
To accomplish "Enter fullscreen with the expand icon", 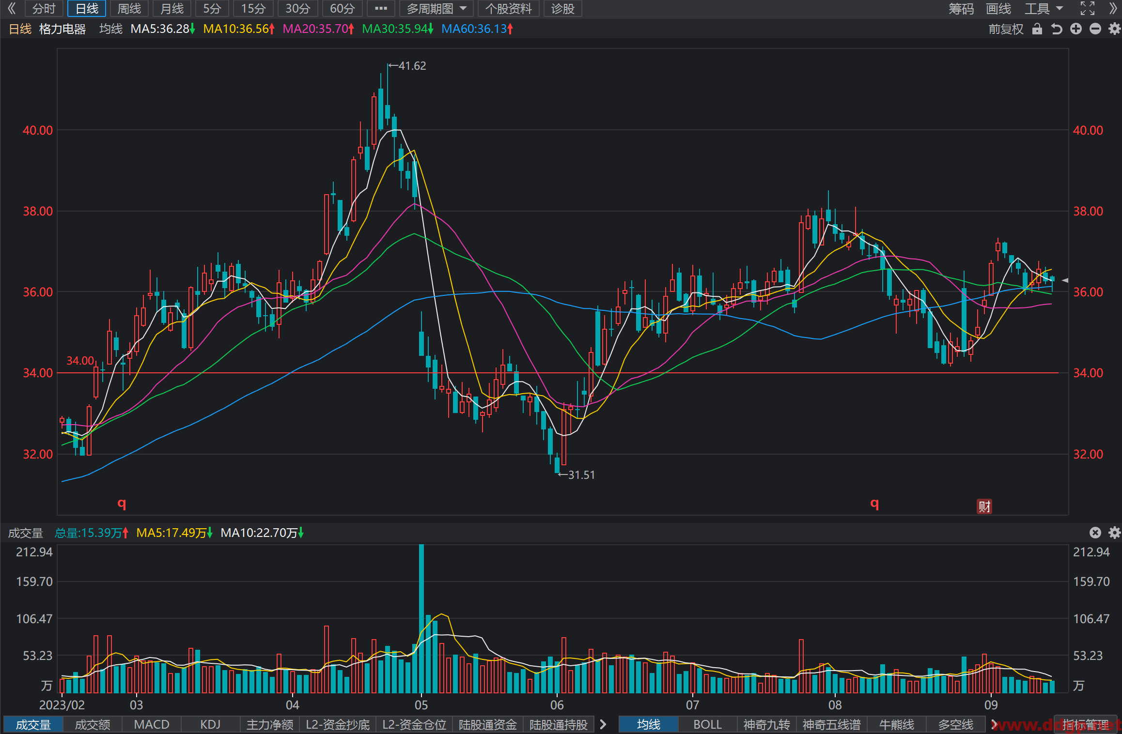I will pyautogui.click(x=1088, y=8).
